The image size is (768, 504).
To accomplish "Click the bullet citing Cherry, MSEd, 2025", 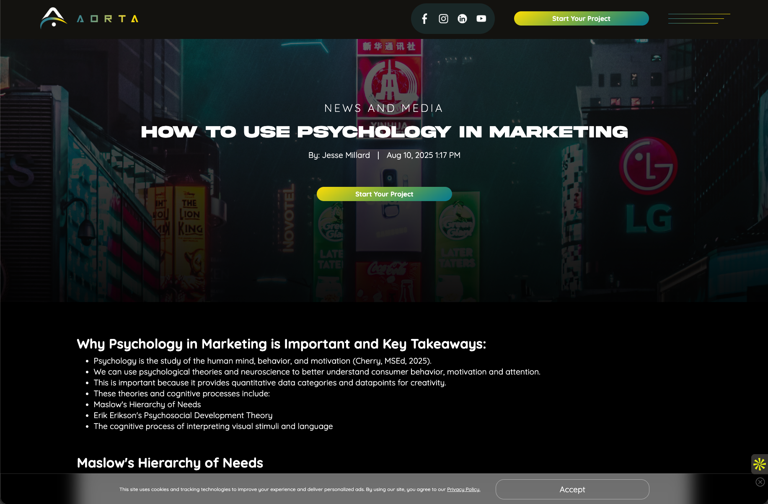I will [x=262, y=361].
